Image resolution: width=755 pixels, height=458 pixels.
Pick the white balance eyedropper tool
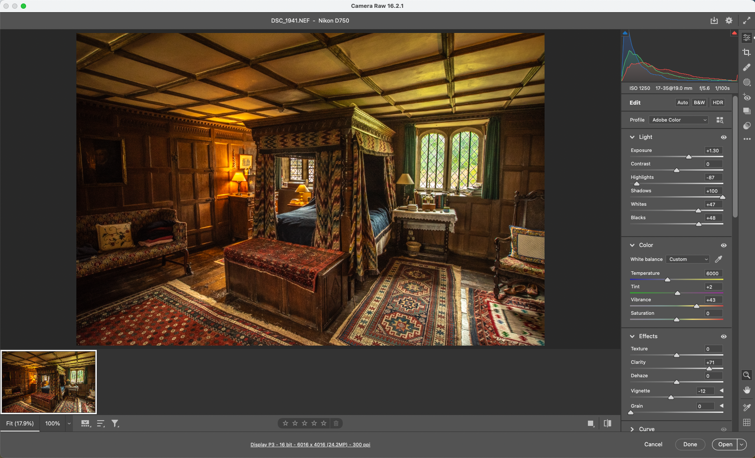(x=719, y=259)
